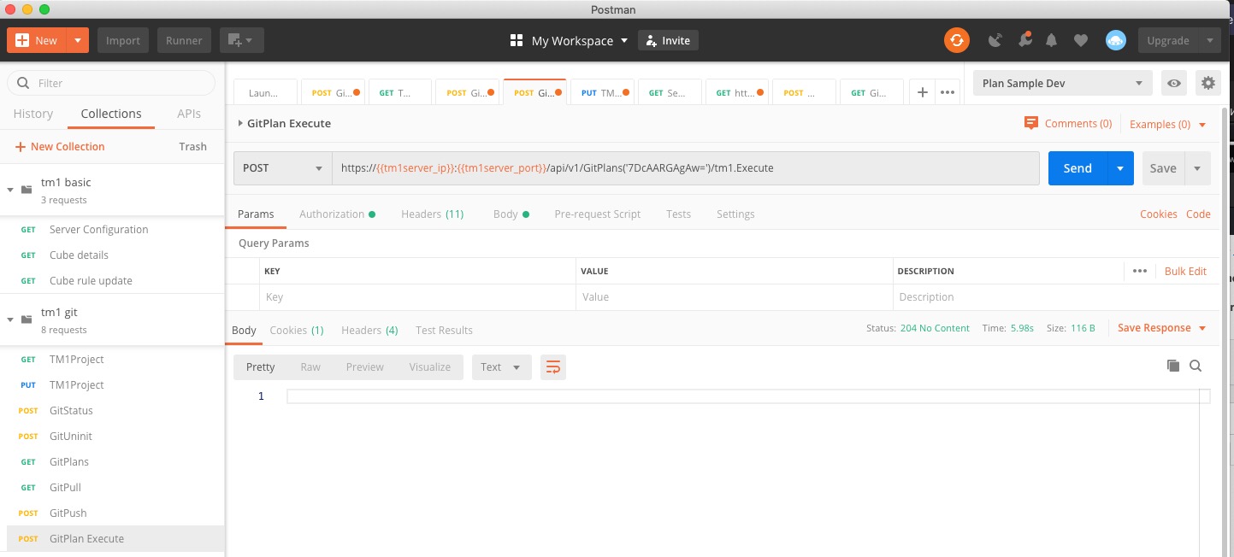Open the request Settings tab
1234x557 pixels.
[x=735, y=214]
